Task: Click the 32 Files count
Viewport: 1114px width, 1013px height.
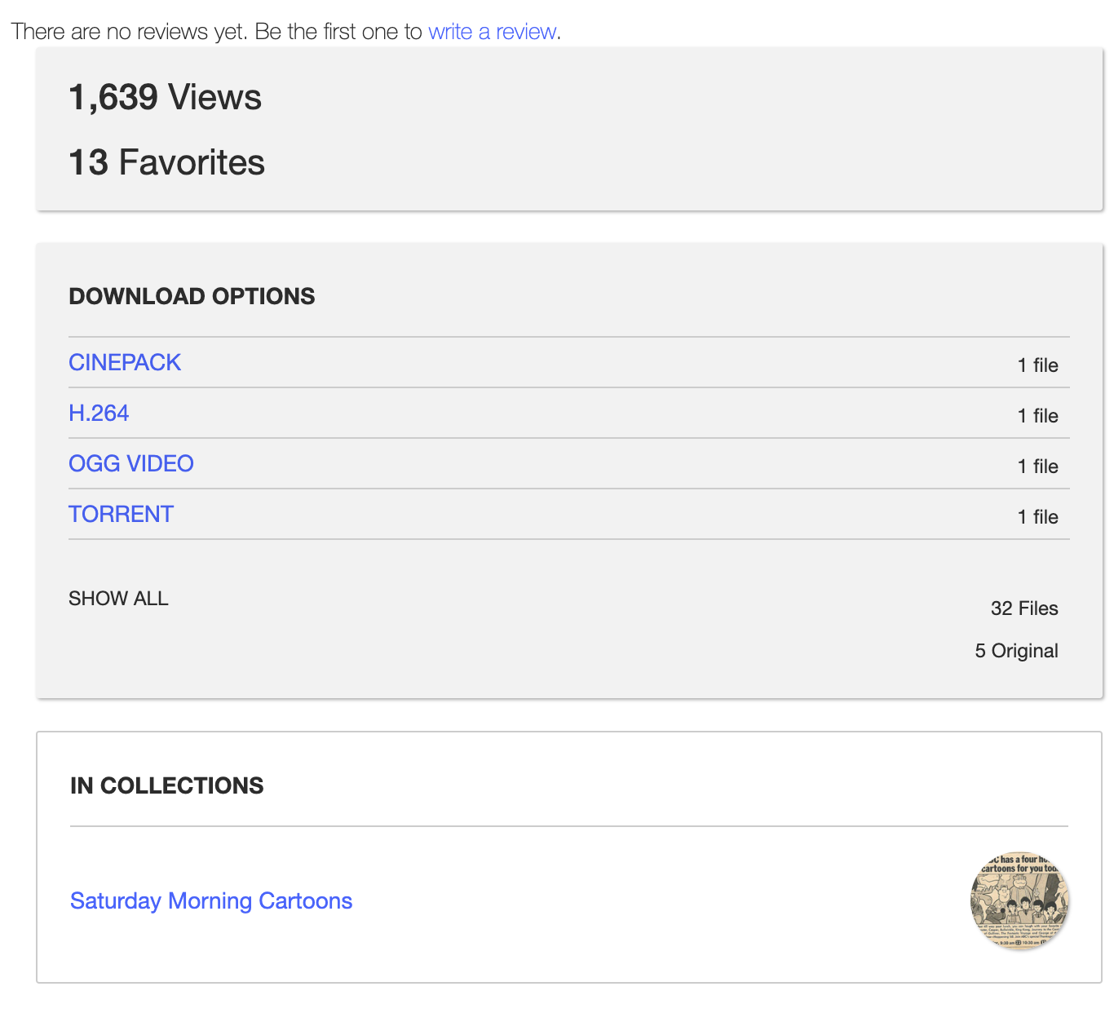Action: click(1023, 608)
